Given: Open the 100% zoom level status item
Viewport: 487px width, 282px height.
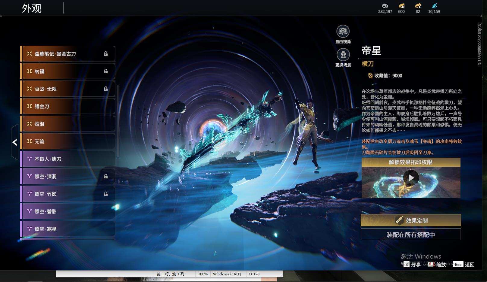Looking at the screenshot, I should 203,274.
